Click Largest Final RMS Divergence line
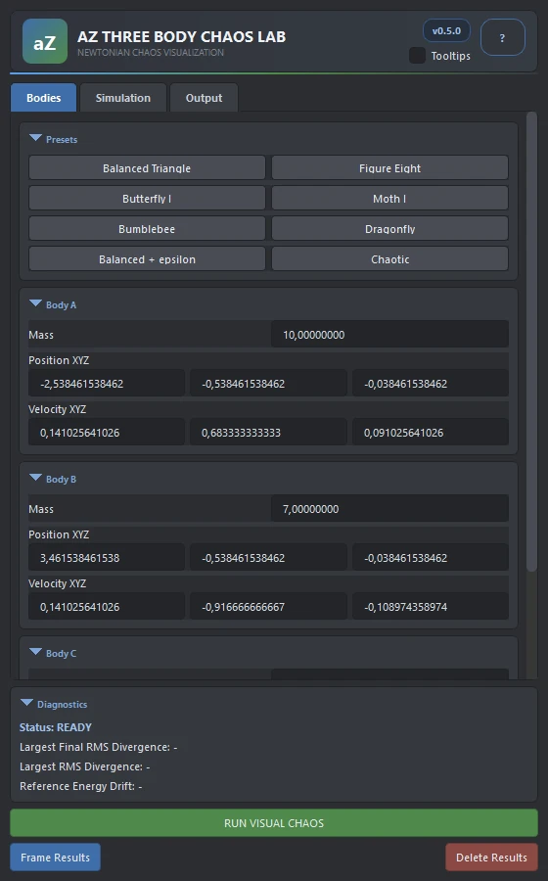Screen dimensions: 548x881 (98, 747)
